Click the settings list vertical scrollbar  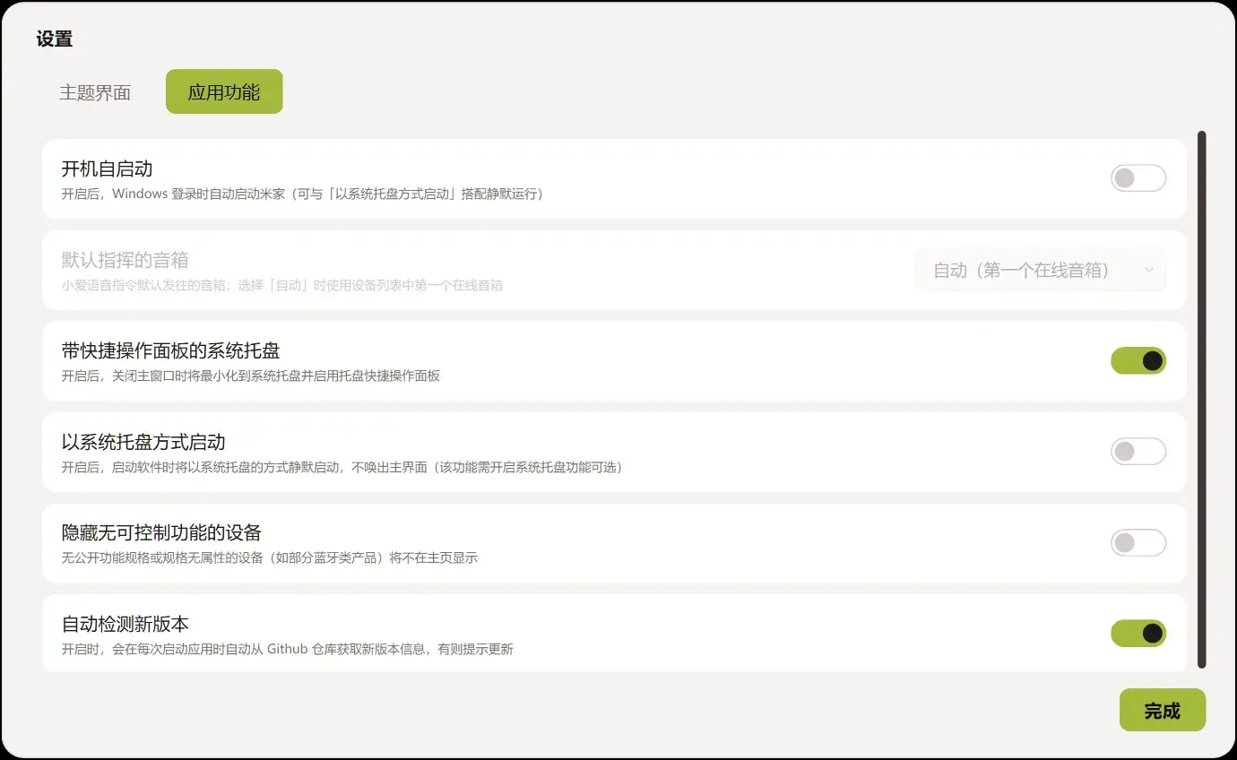pos(1202,400)
